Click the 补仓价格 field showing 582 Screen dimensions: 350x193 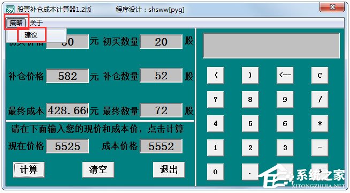pyautogui.click(x=67, y=76)
